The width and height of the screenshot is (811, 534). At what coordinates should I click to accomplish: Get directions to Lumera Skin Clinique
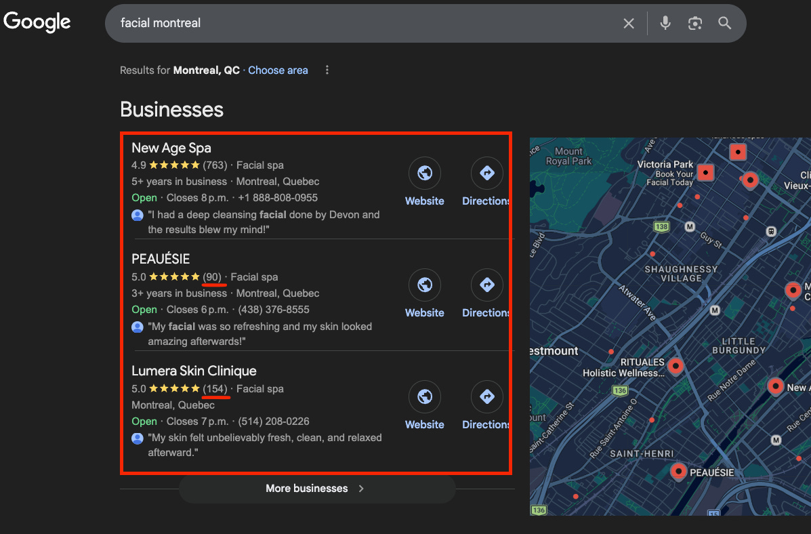point(486,396)
